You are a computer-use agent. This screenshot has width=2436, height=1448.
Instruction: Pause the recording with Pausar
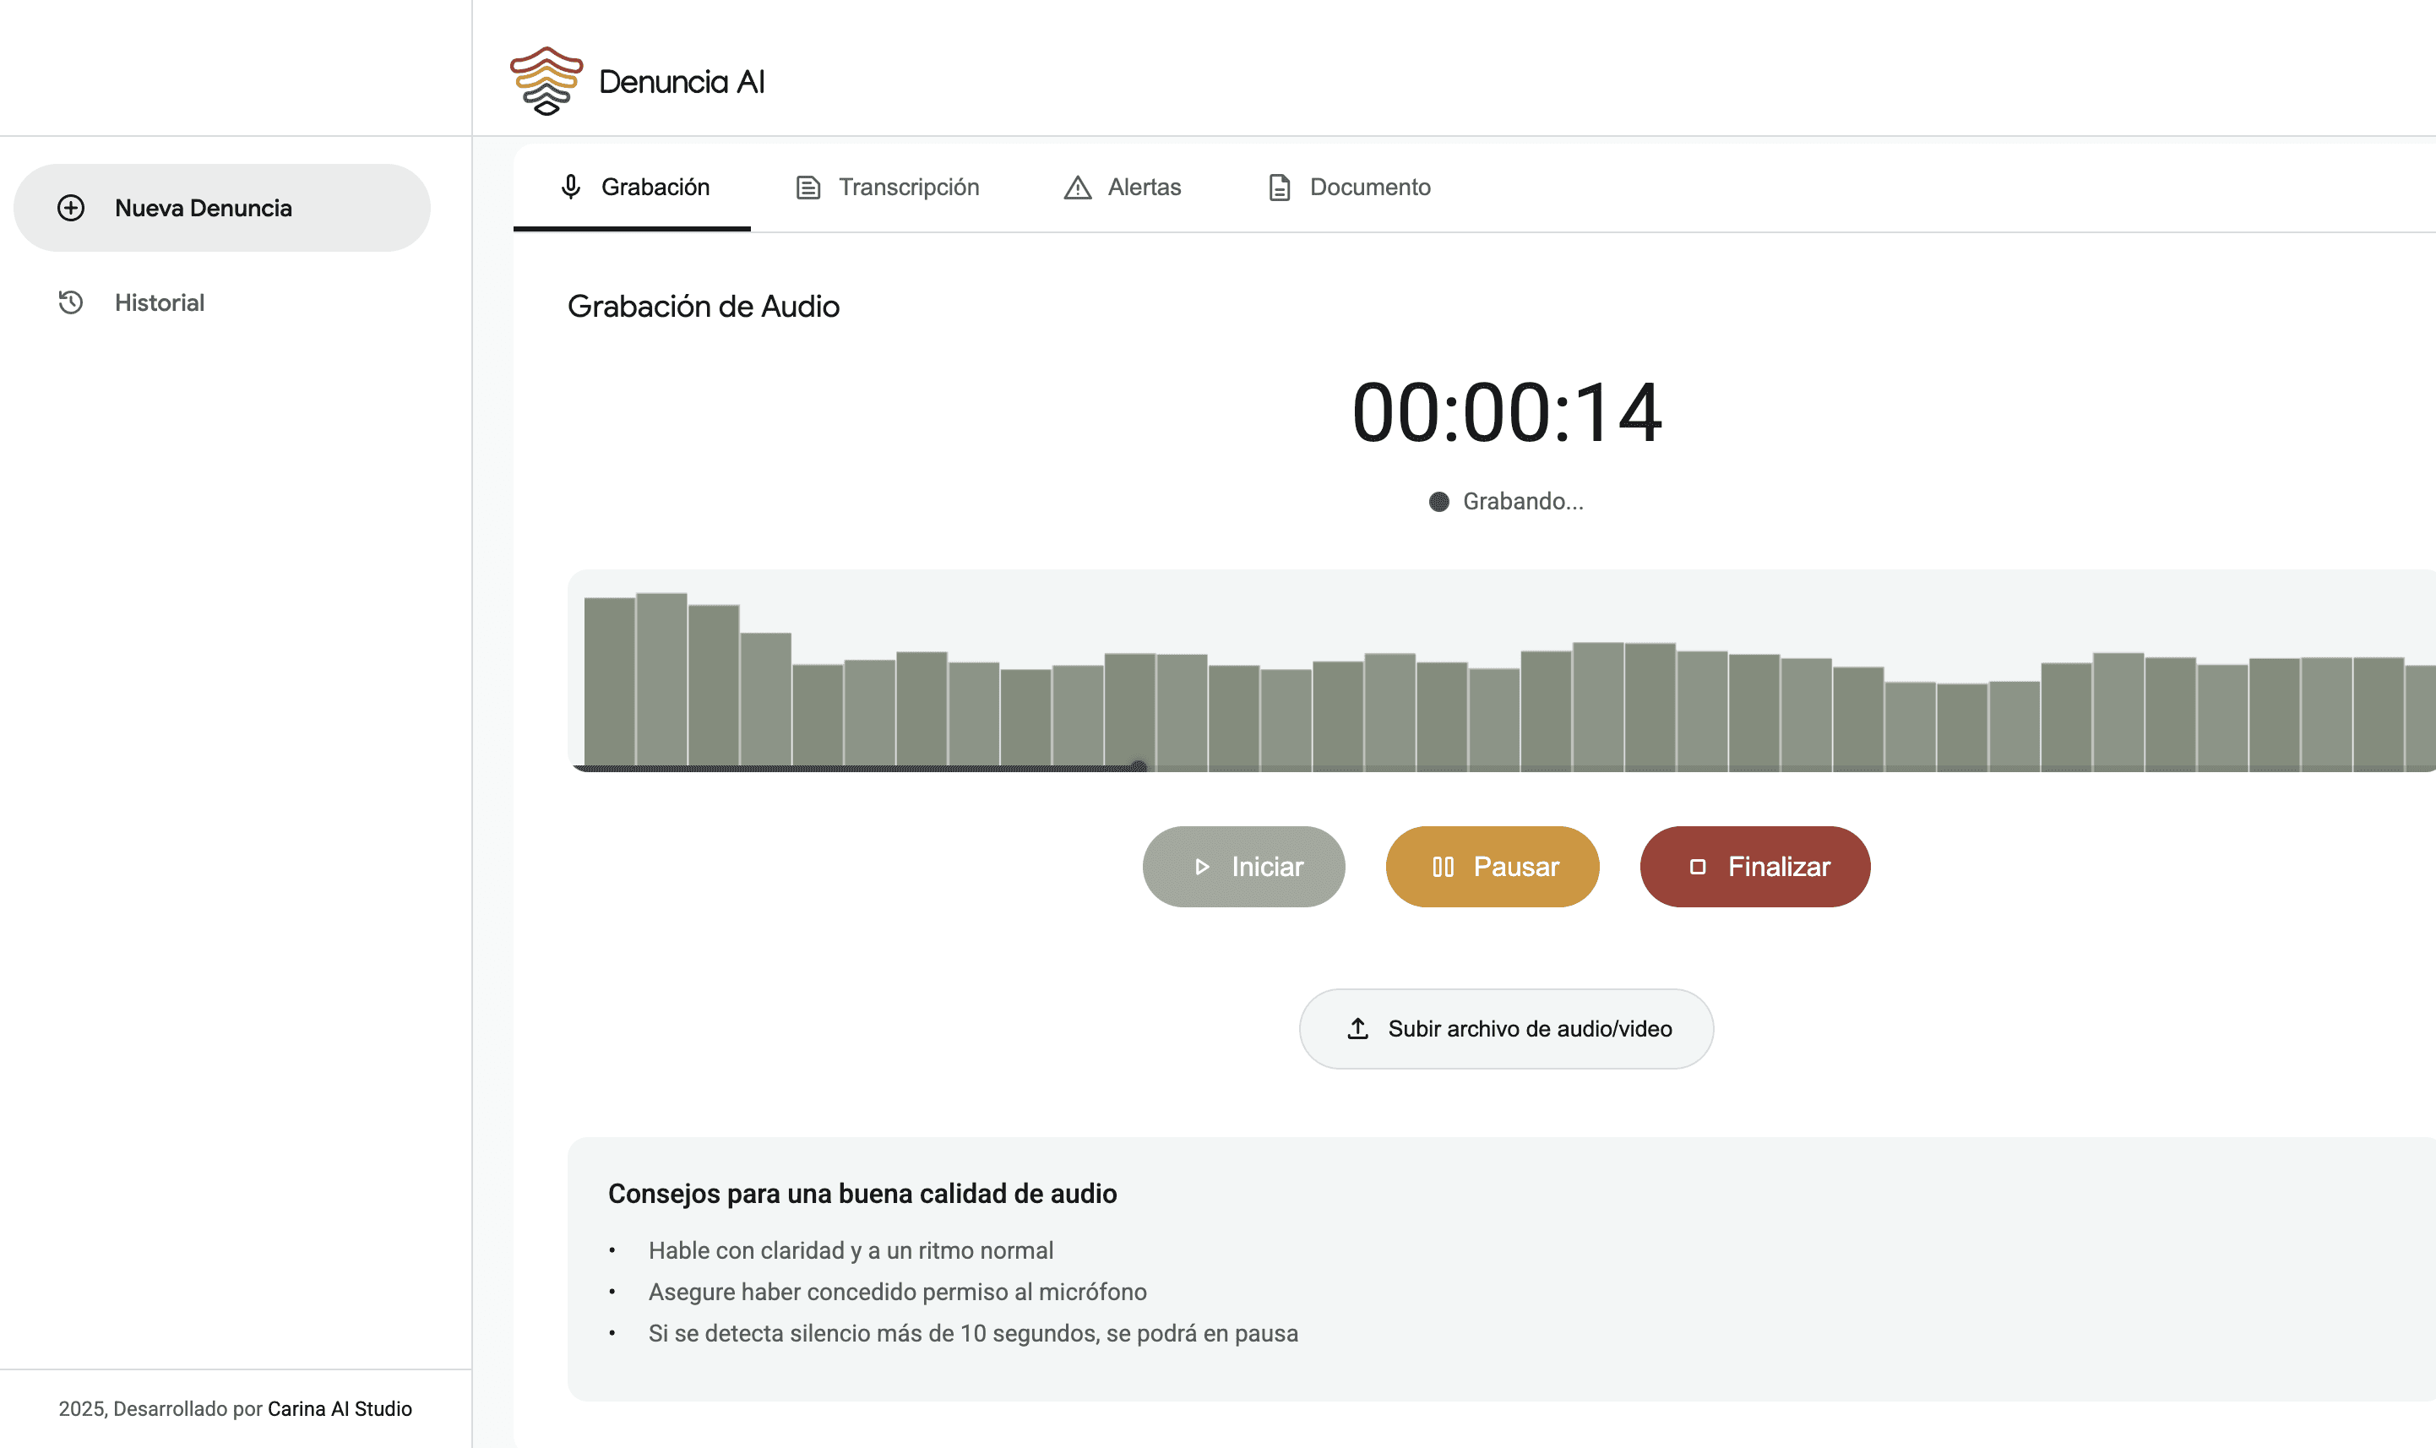(1492, 867)
